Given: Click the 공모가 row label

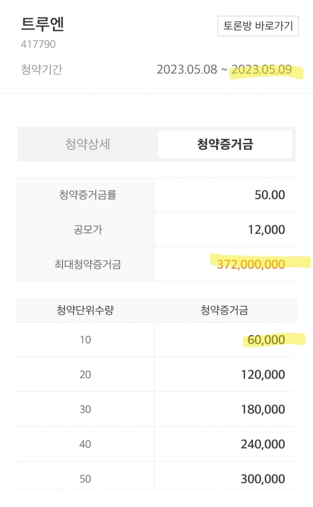Looking at the screenshot, I should click(88, 230).
